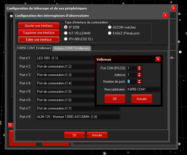The image size is (187, 155).
Task: Choose the KIT VELLEMAN radio option
Action: click(66, 33)
